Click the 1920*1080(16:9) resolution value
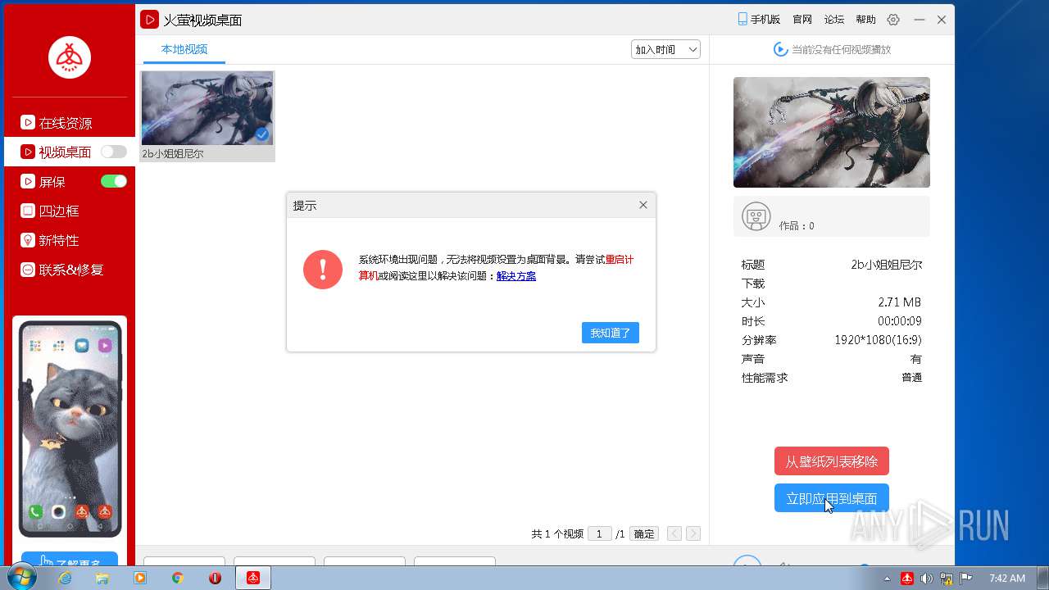1049x590 pixels. 878,340
